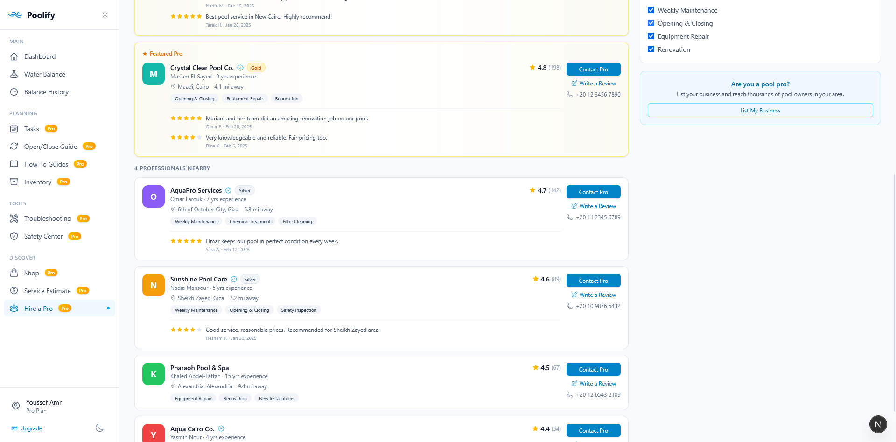The width and height of the screenshot is (896, 442).
Task: Click AquaPro phone icon near +20 11 2345 6789
Action: 570,217
